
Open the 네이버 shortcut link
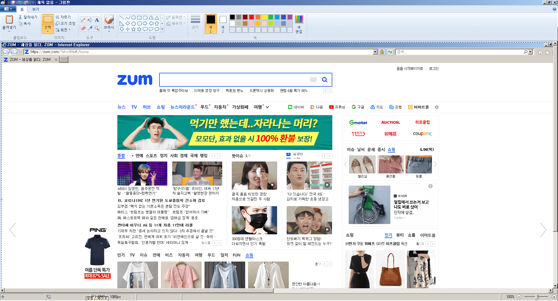296,107
